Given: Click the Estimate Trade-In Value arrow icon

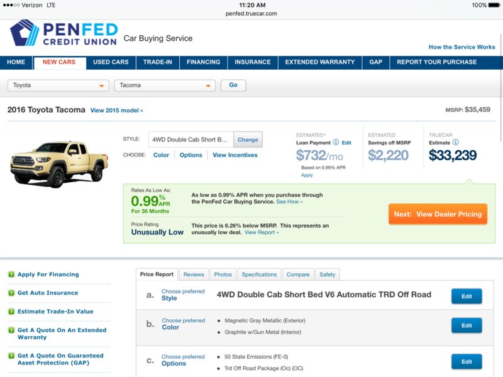Looking at the screenshot, I should click(x=11, y=311).
